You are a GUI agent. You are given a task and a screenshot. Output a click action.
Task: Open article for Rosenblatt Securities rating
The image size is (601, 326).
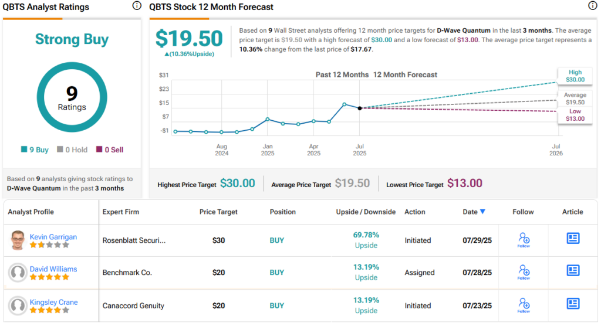pos(573,238)
